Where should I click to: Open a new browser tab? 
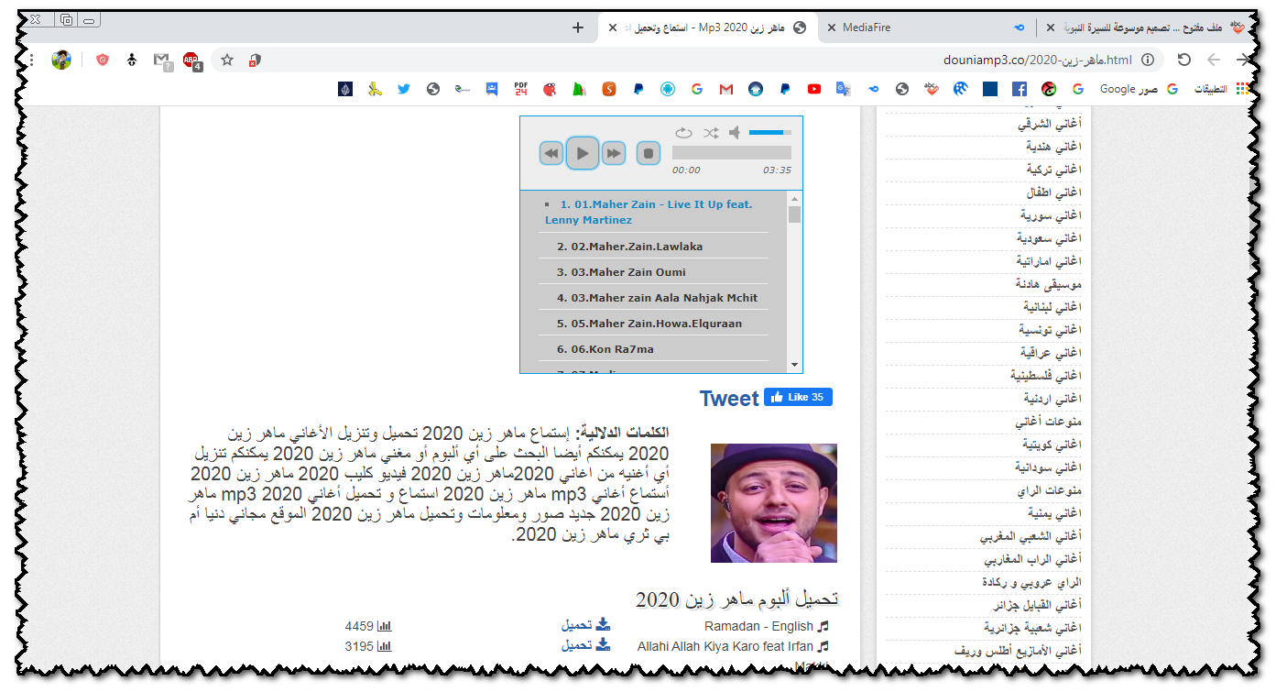[577, 27]
